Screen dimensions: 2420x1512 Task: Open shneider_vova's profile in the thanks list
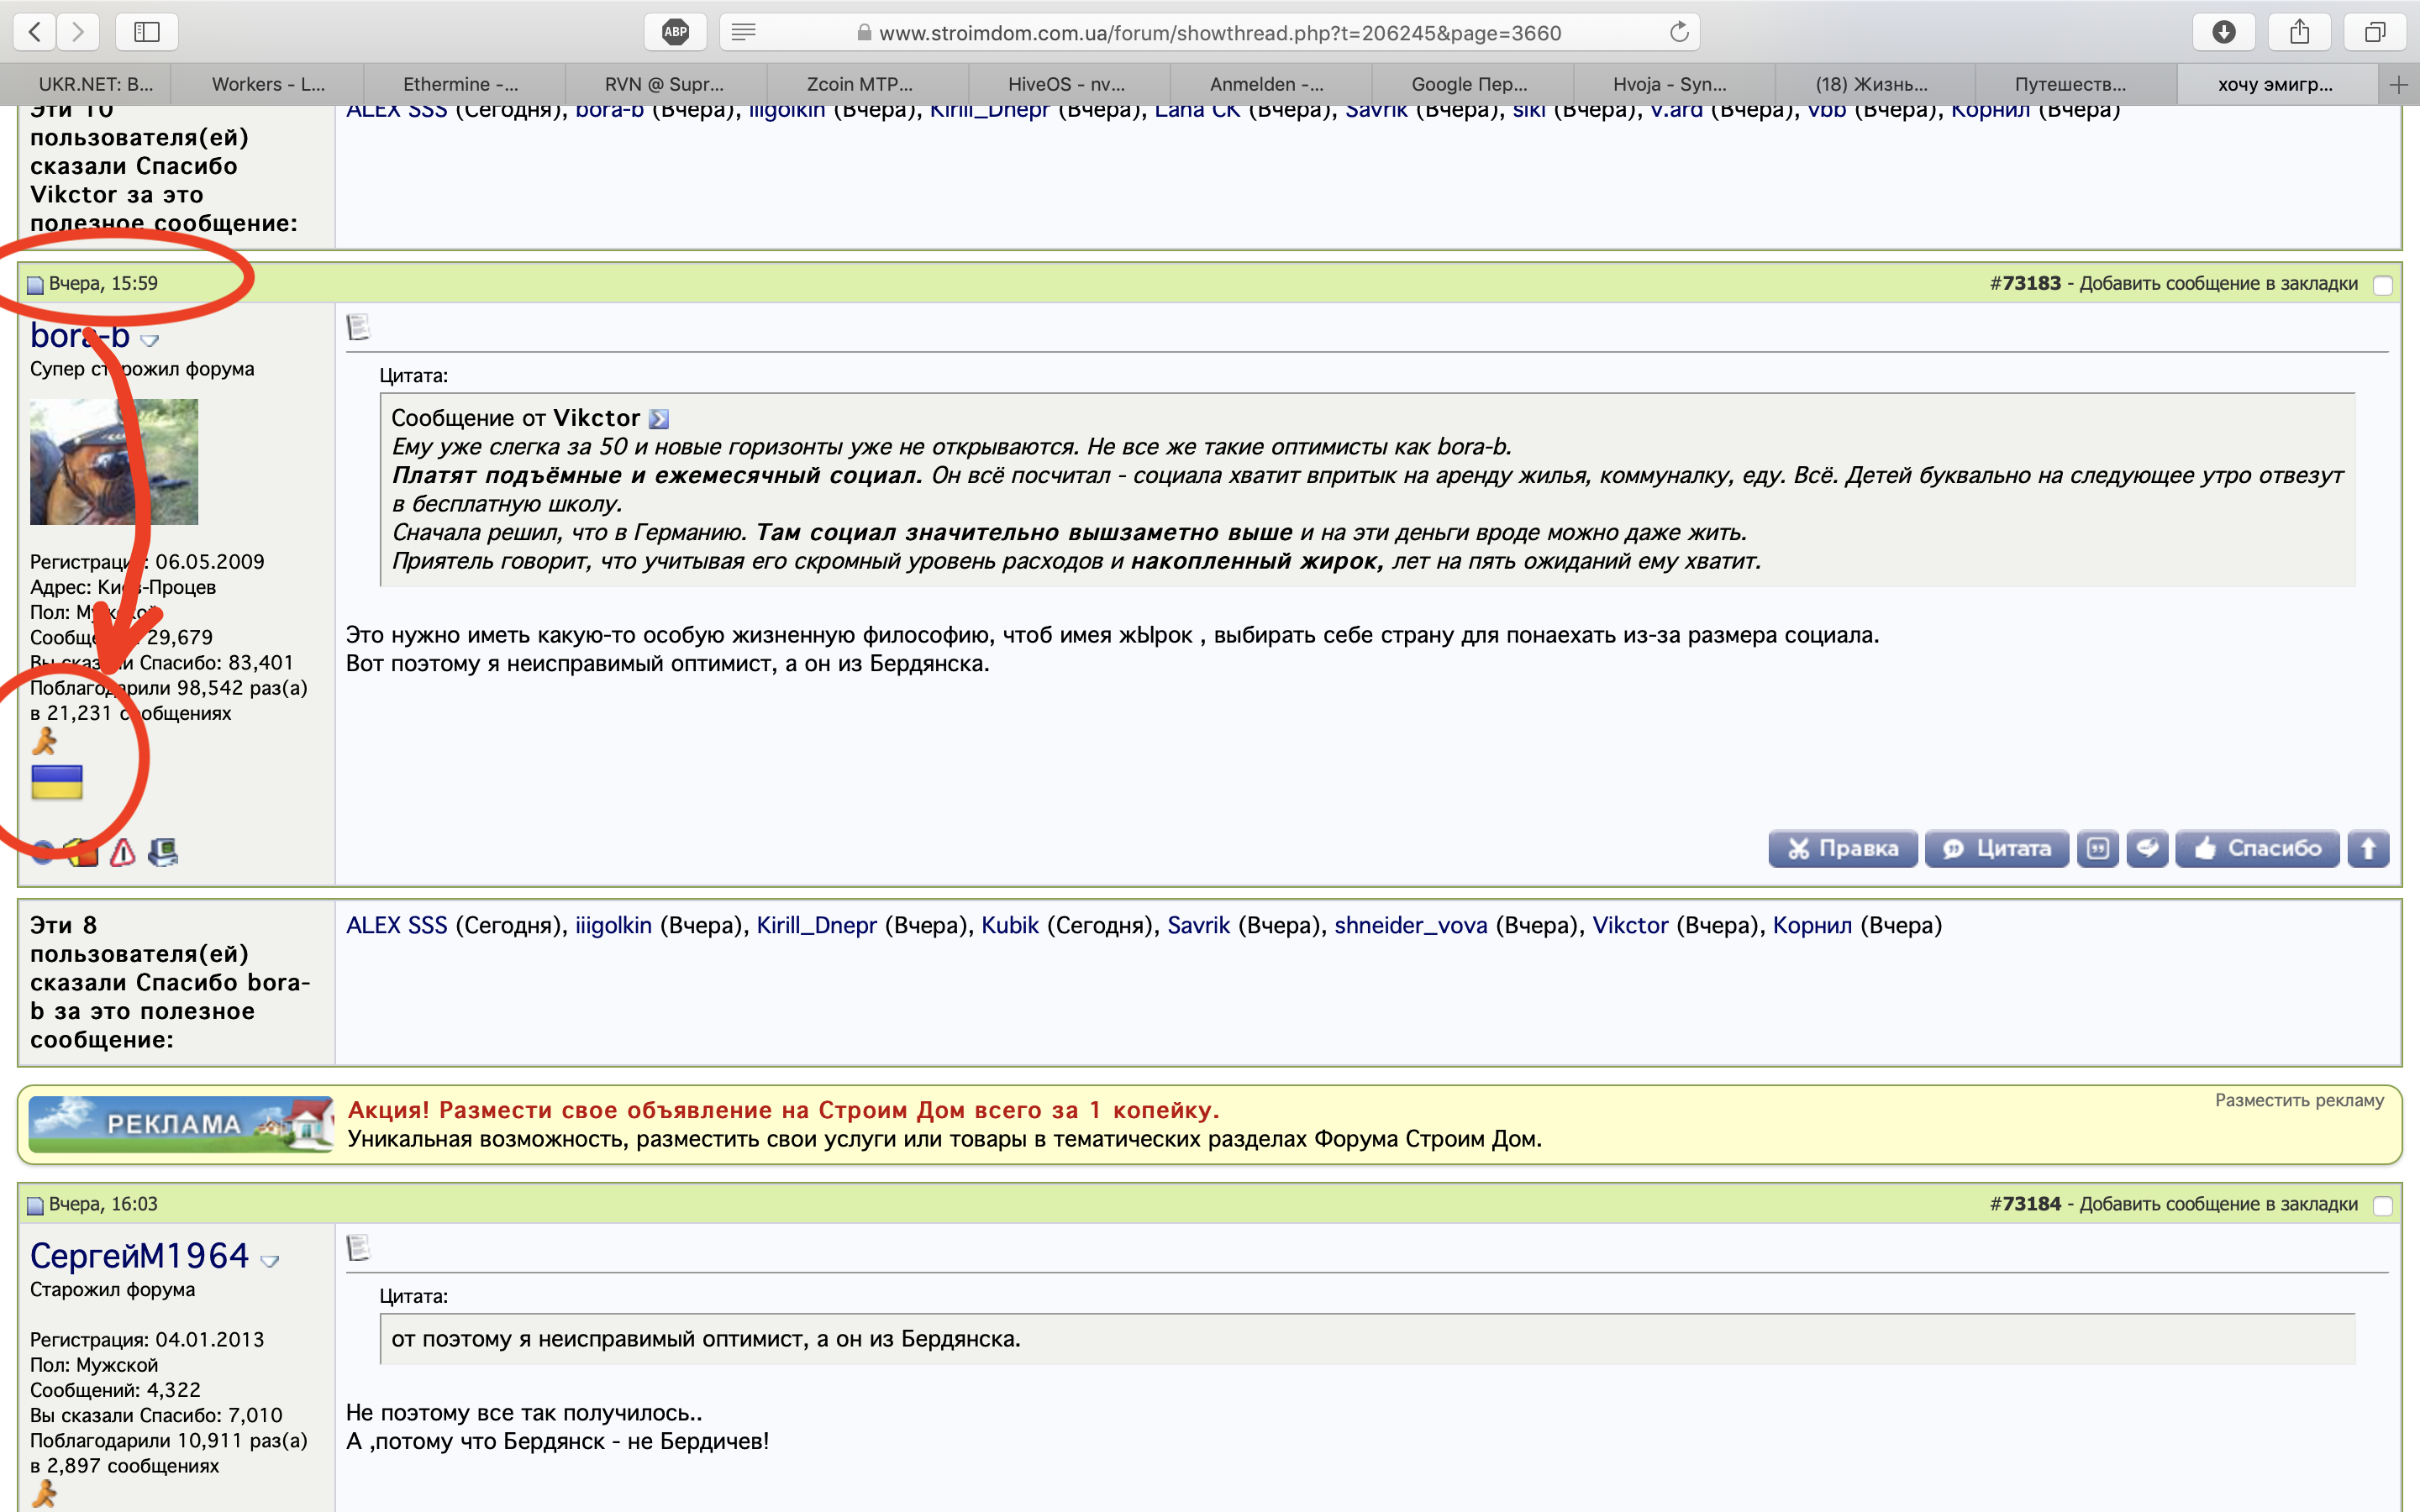tap(1411, 926)
